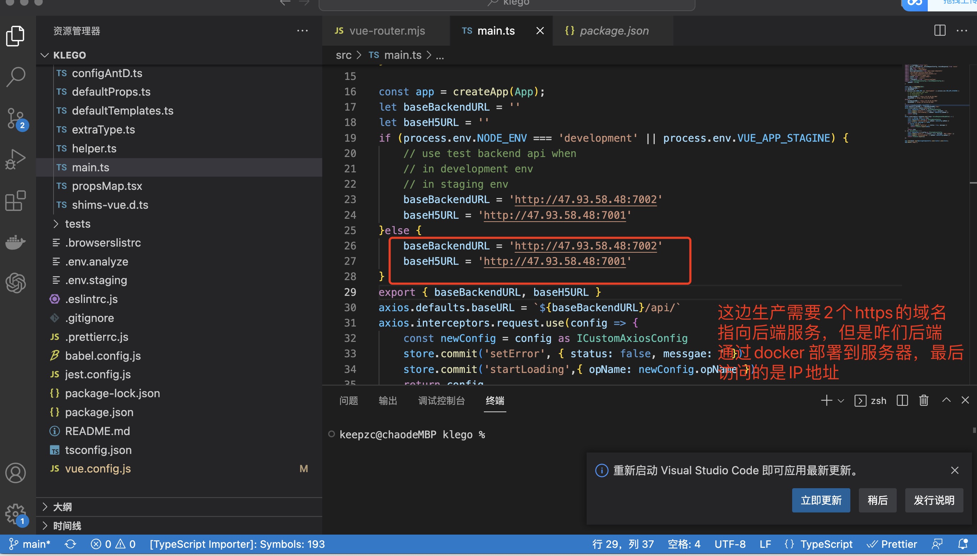Dismiss the update notification
This screenshot has height=556, width=977.
(x=955, y=470)
